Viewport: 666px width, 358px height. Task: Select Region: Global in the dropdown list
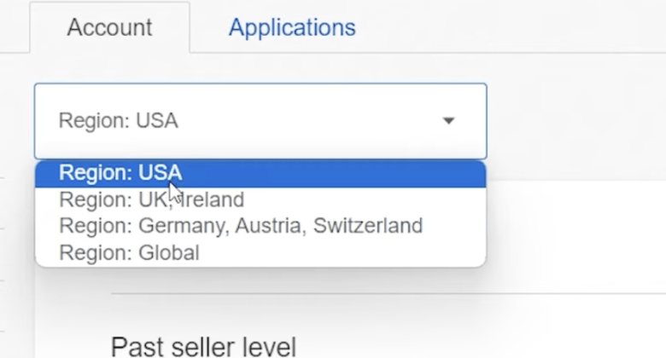click(129, 252)
